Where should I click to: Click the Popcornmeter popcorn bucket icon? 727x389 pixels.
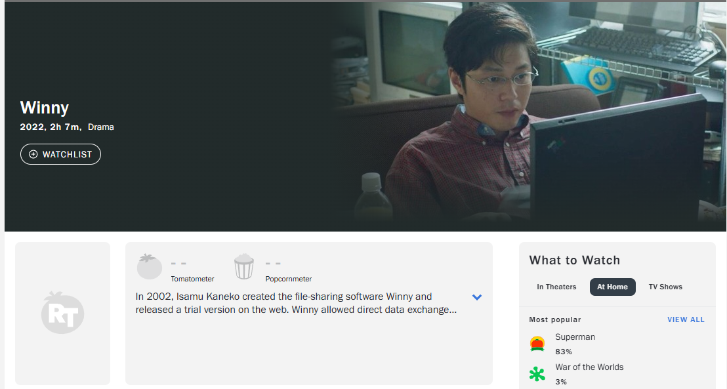pos(244,266)
